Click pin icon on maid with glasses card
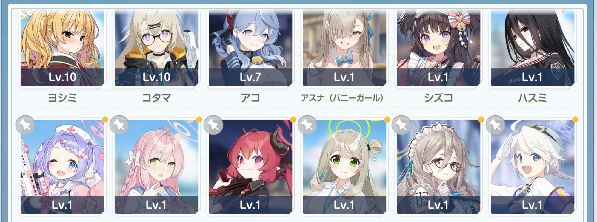The width and height of the screenshot is (597, 222). [401, 125]
